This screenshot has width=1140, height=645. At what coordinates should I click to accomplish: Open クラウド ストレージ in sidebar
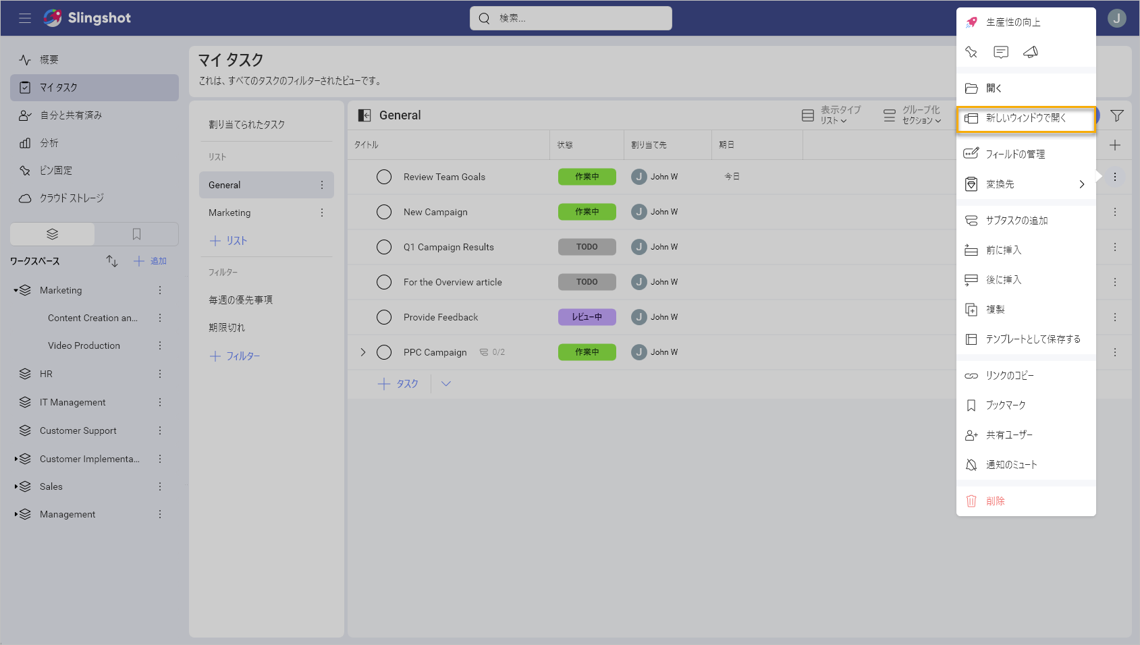(94, 198)
